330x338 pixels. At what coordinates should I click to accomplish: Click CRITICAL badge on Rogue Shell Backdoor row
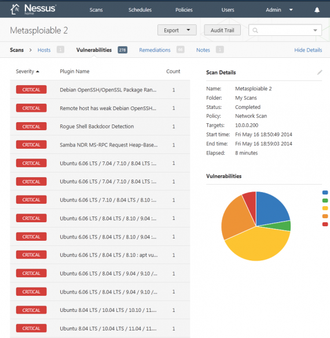pos(31,126)
